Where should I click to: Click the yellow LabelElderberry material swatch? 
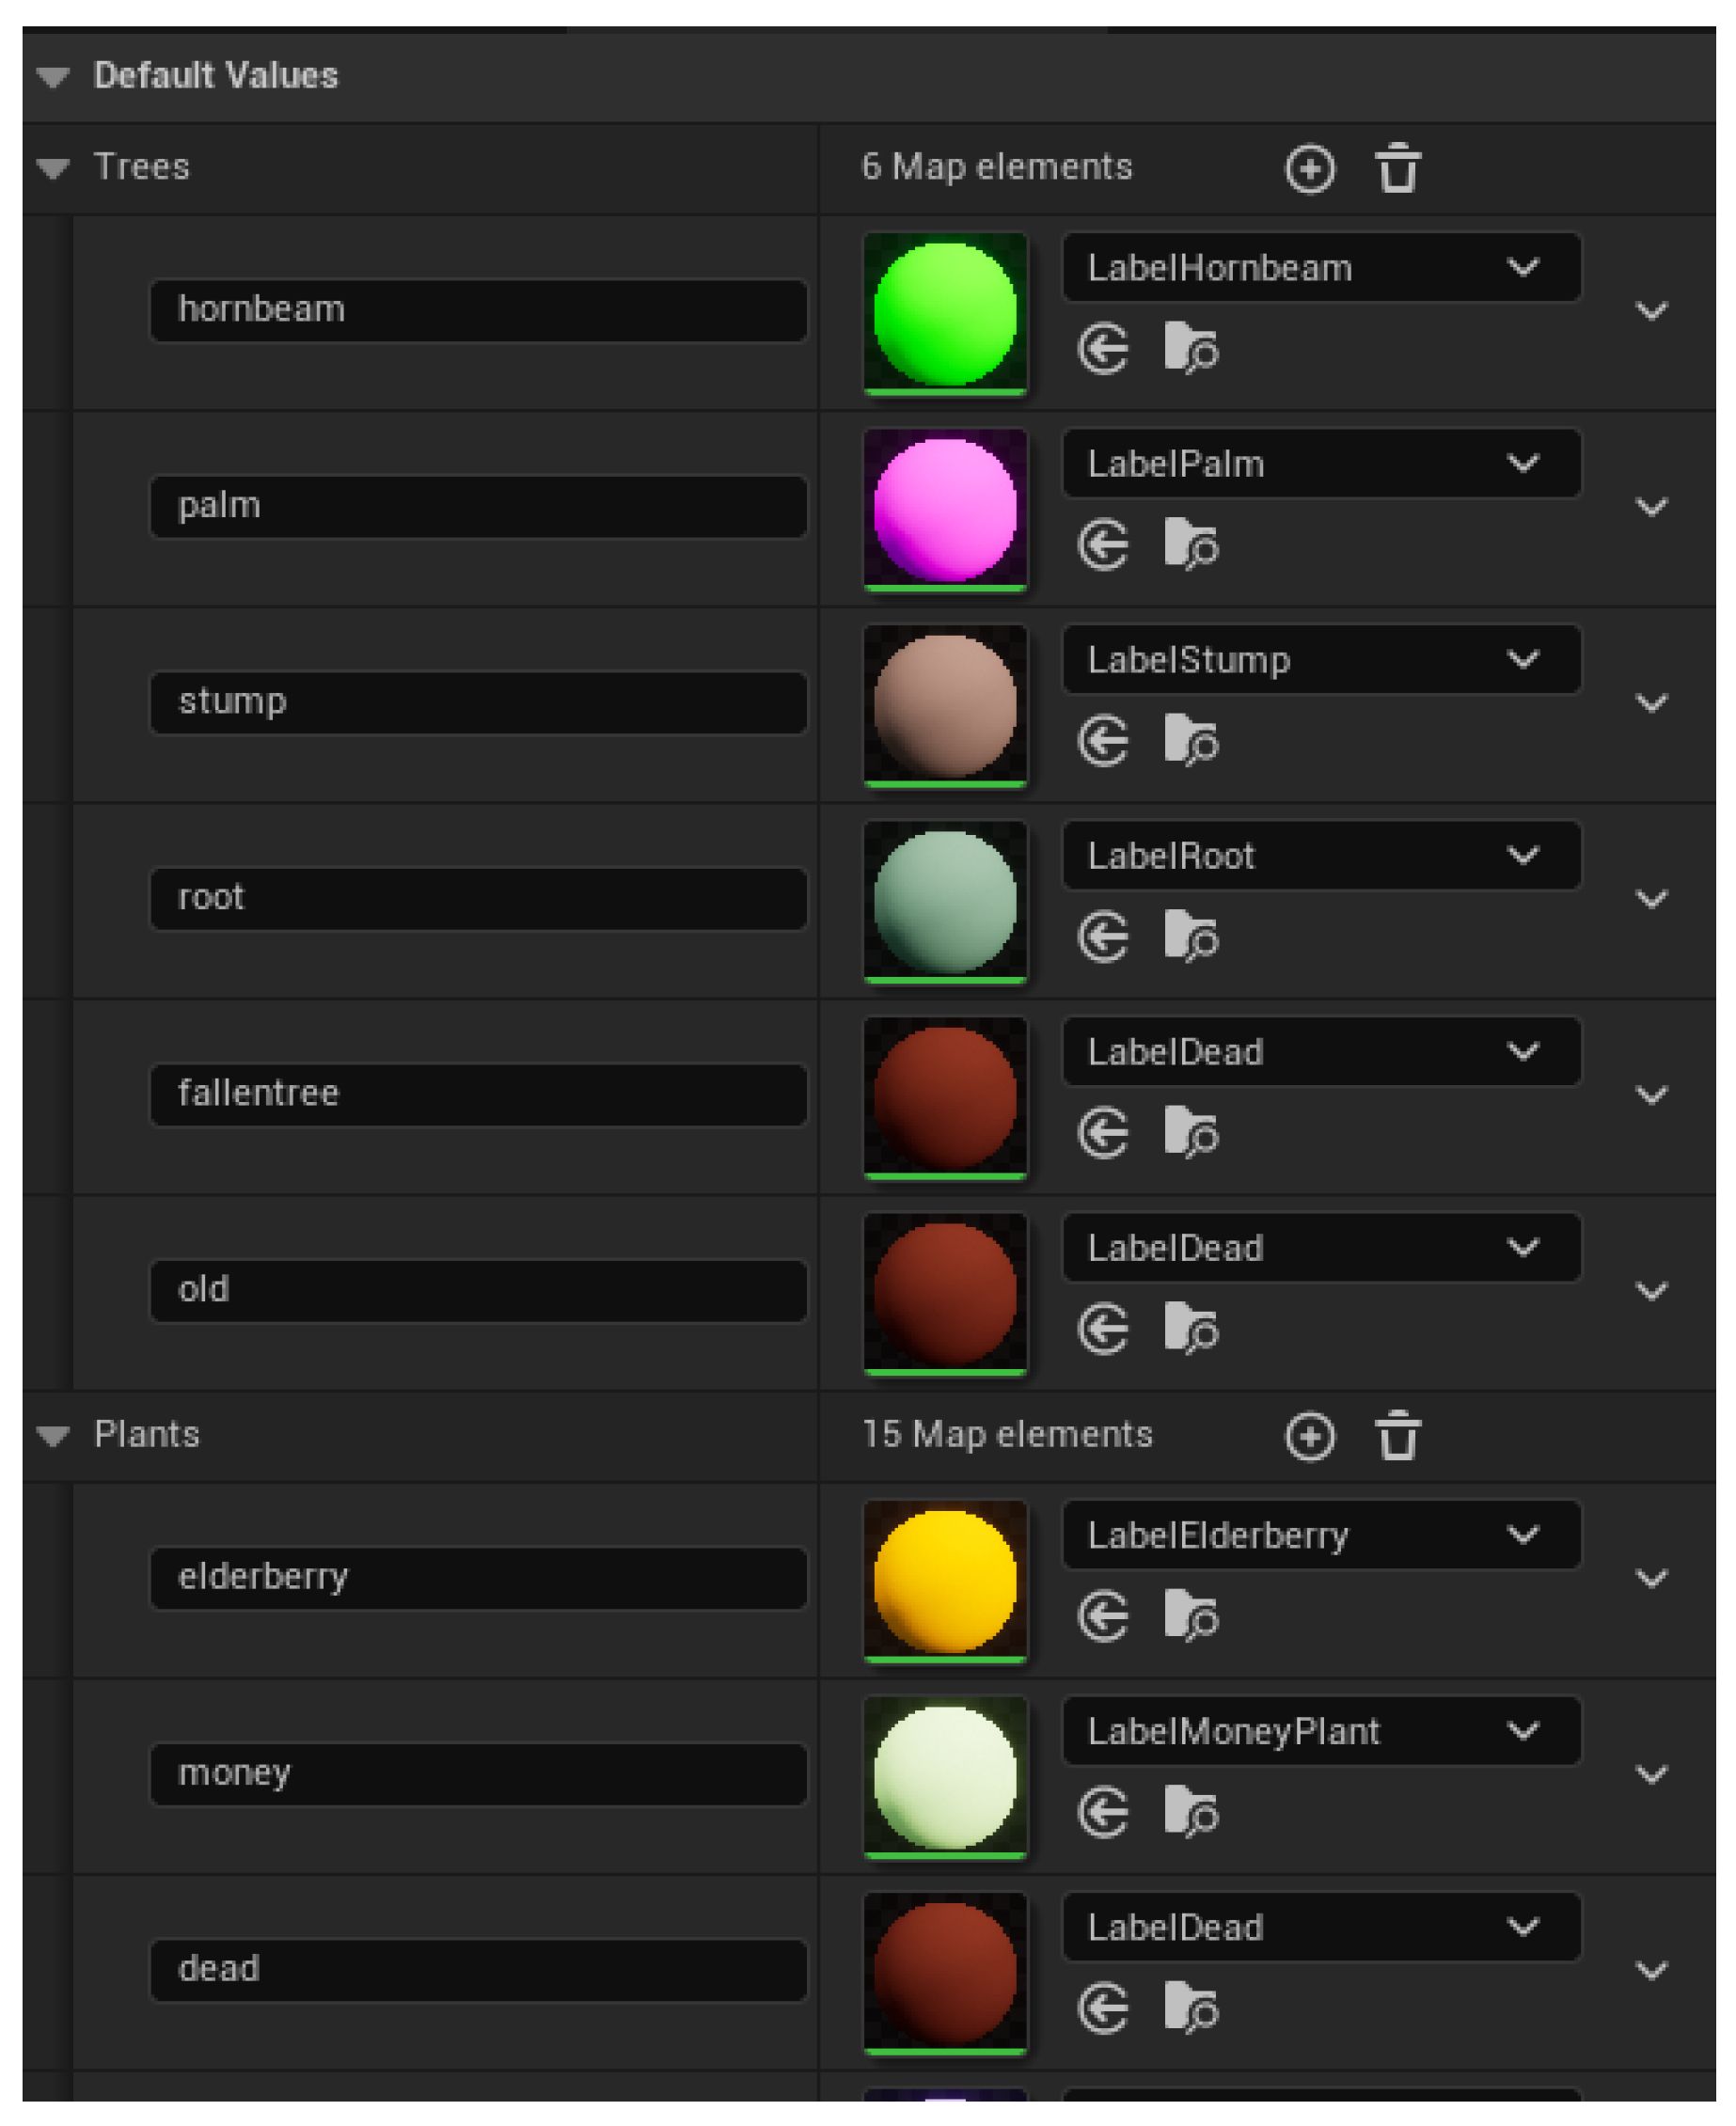point(945,1580)
